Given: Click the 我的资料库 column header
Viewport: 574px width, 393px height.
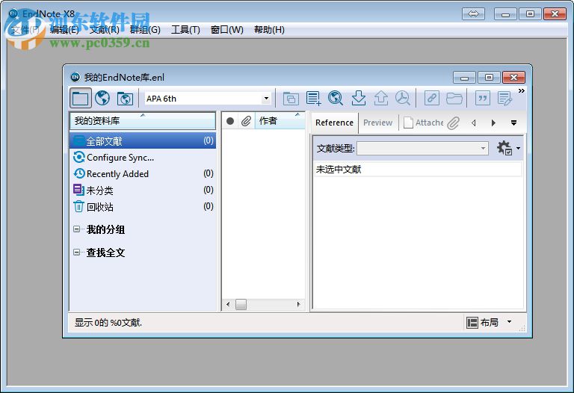Looking at the screenshot, I should coord(143,121).
